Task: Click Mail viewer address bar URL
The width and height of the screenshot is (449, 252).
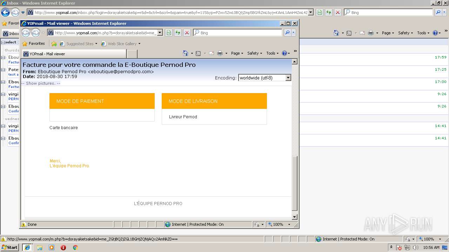Action: [x=105, y=33]
